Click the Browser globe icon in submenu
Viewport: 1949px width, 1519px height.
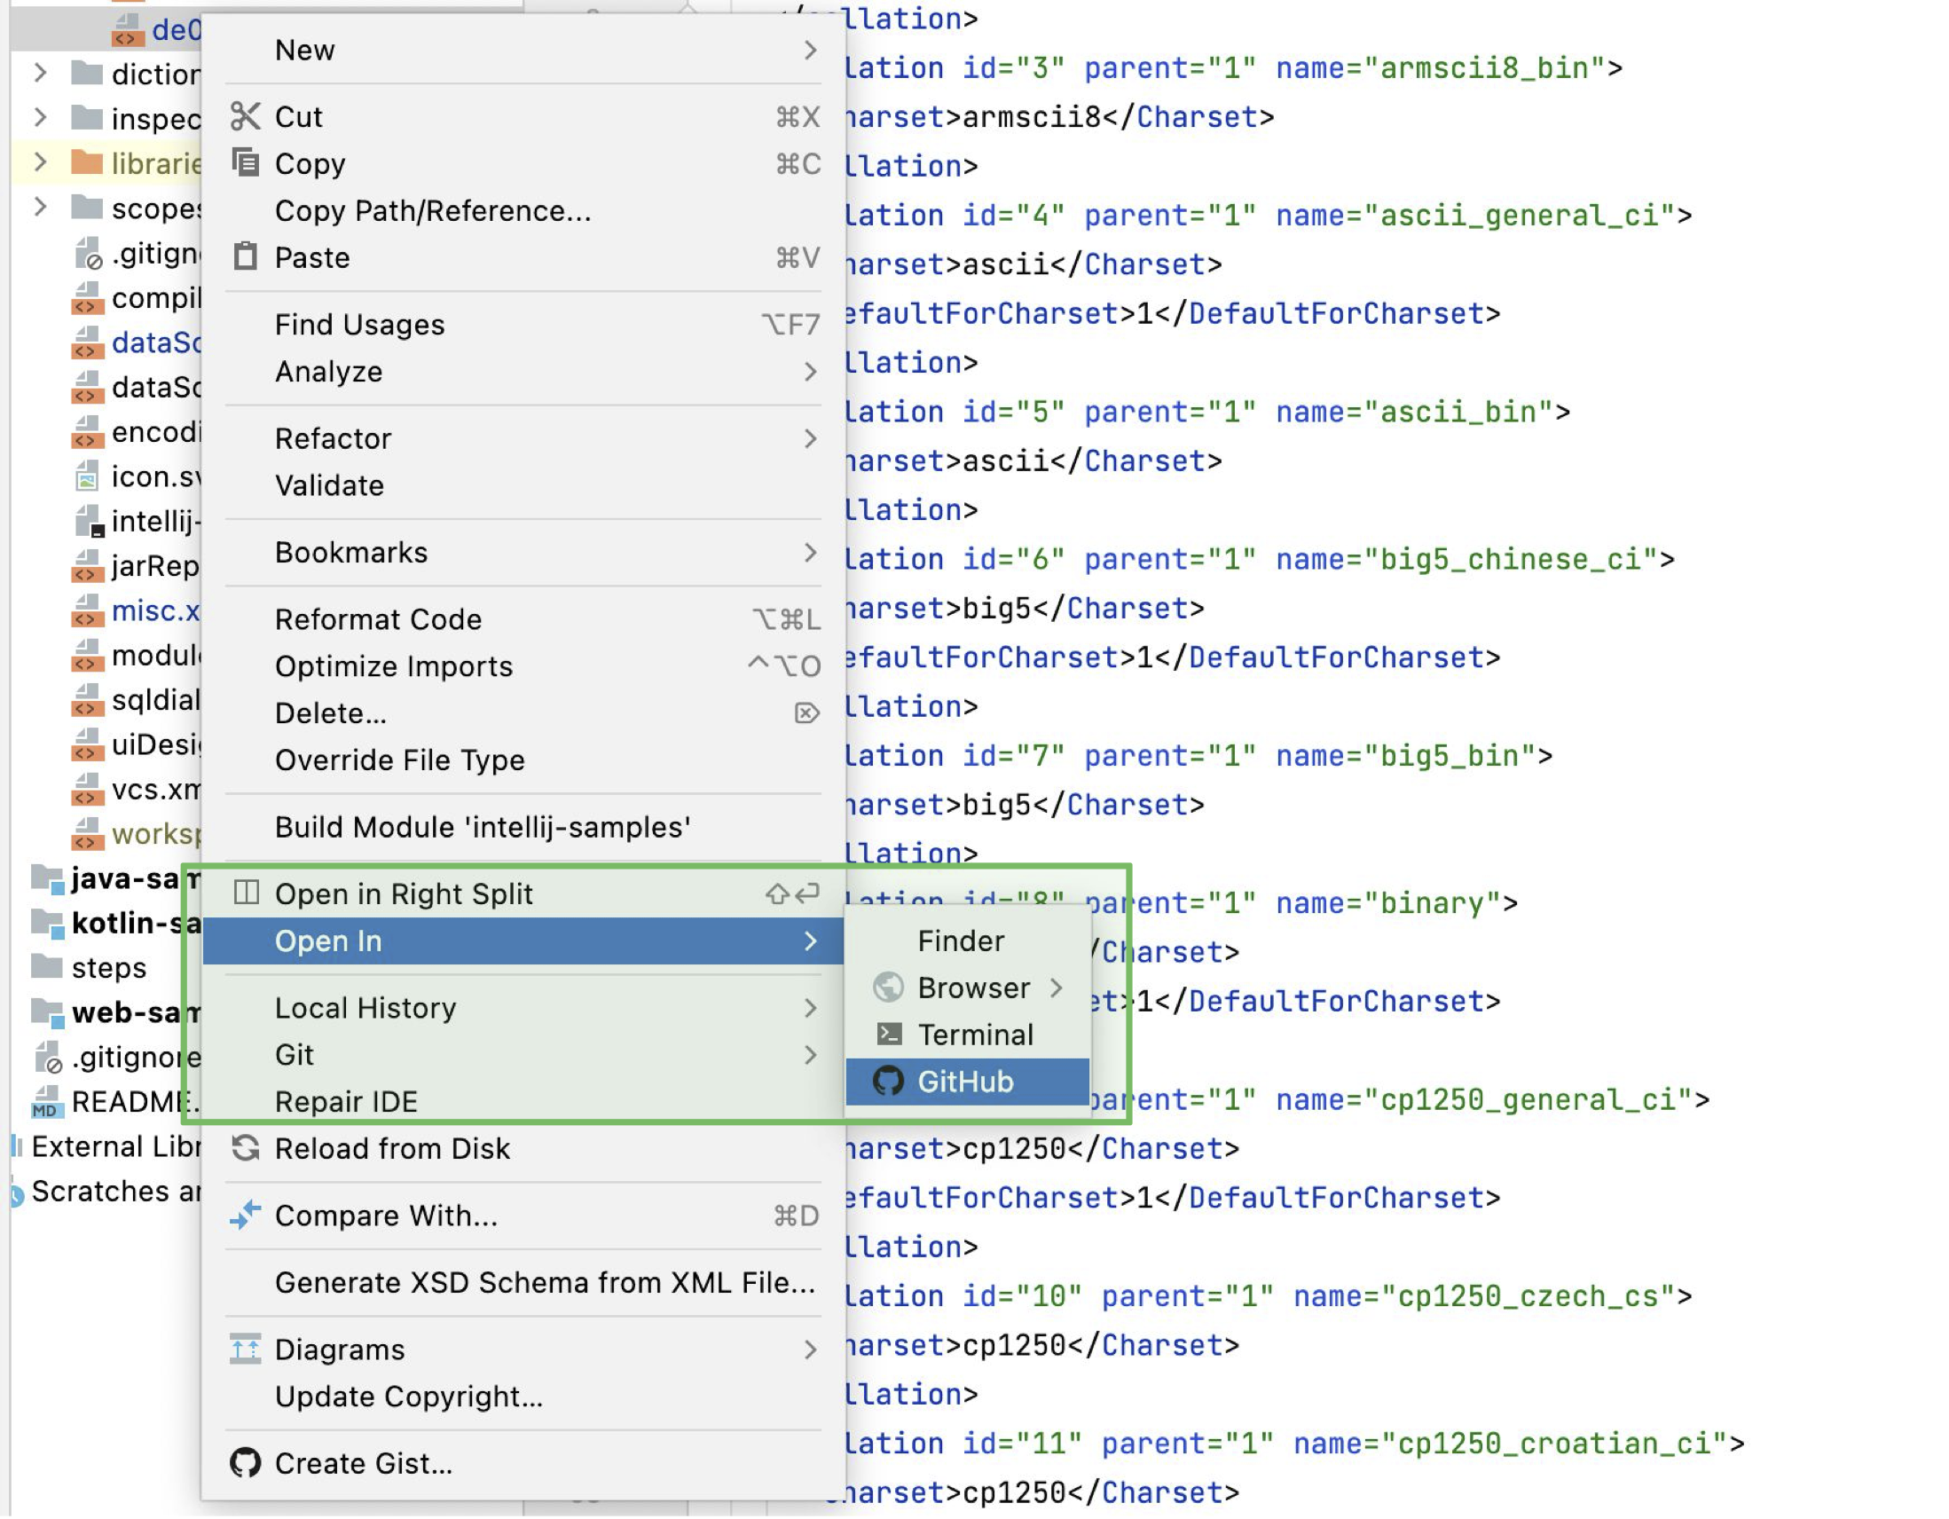coord(888,987)
